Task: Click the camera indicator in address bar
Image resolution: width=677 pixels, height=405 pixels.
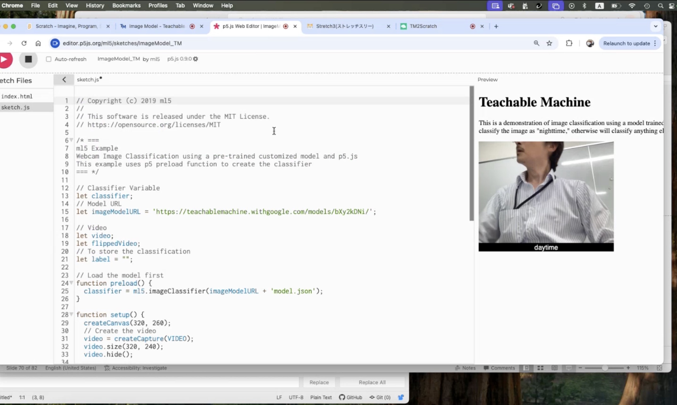Action: [55, 43]
